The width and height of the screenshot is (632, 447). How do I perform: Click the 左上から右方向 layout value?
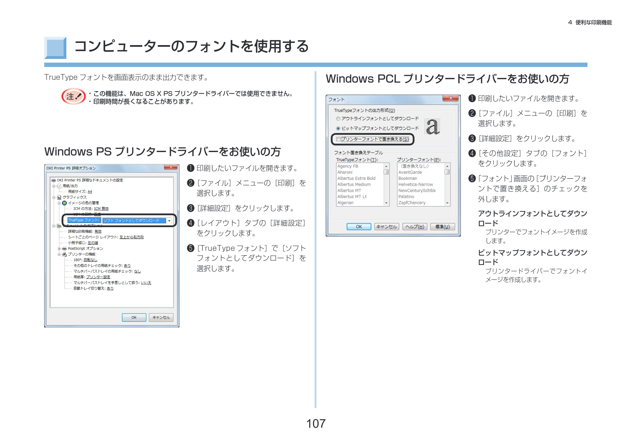[132, 237]
